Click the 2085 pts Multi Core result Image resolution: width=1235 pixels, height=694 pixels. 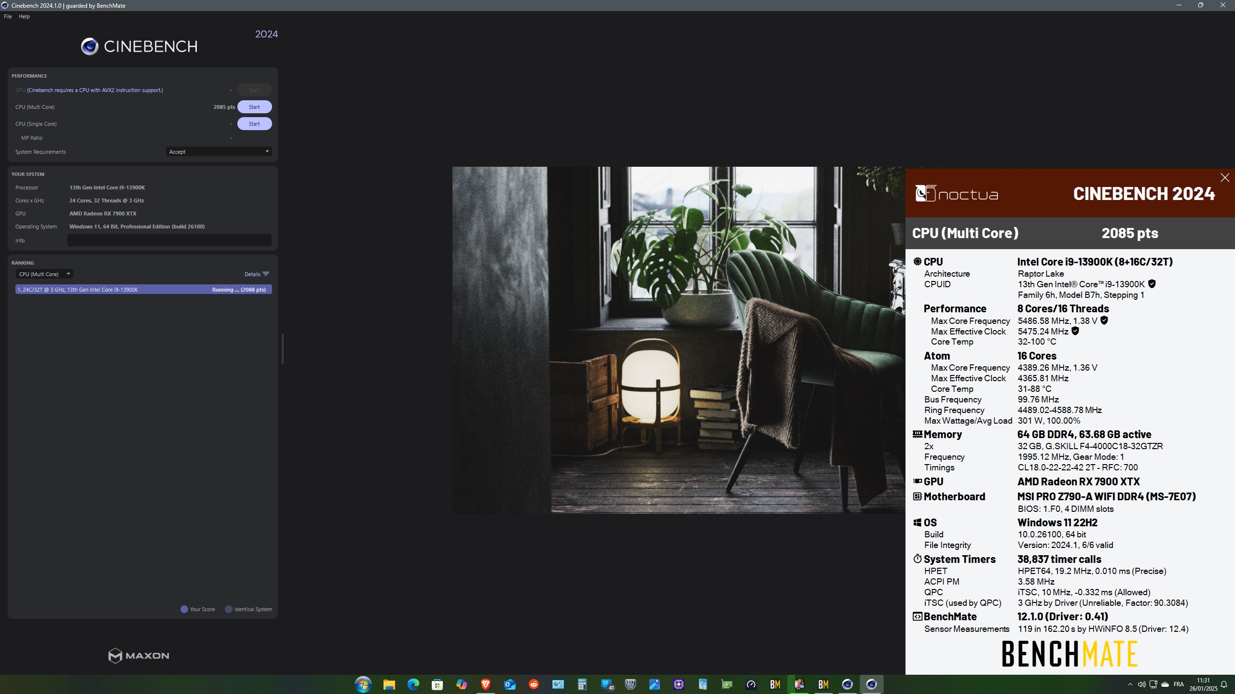click(224, 107)
